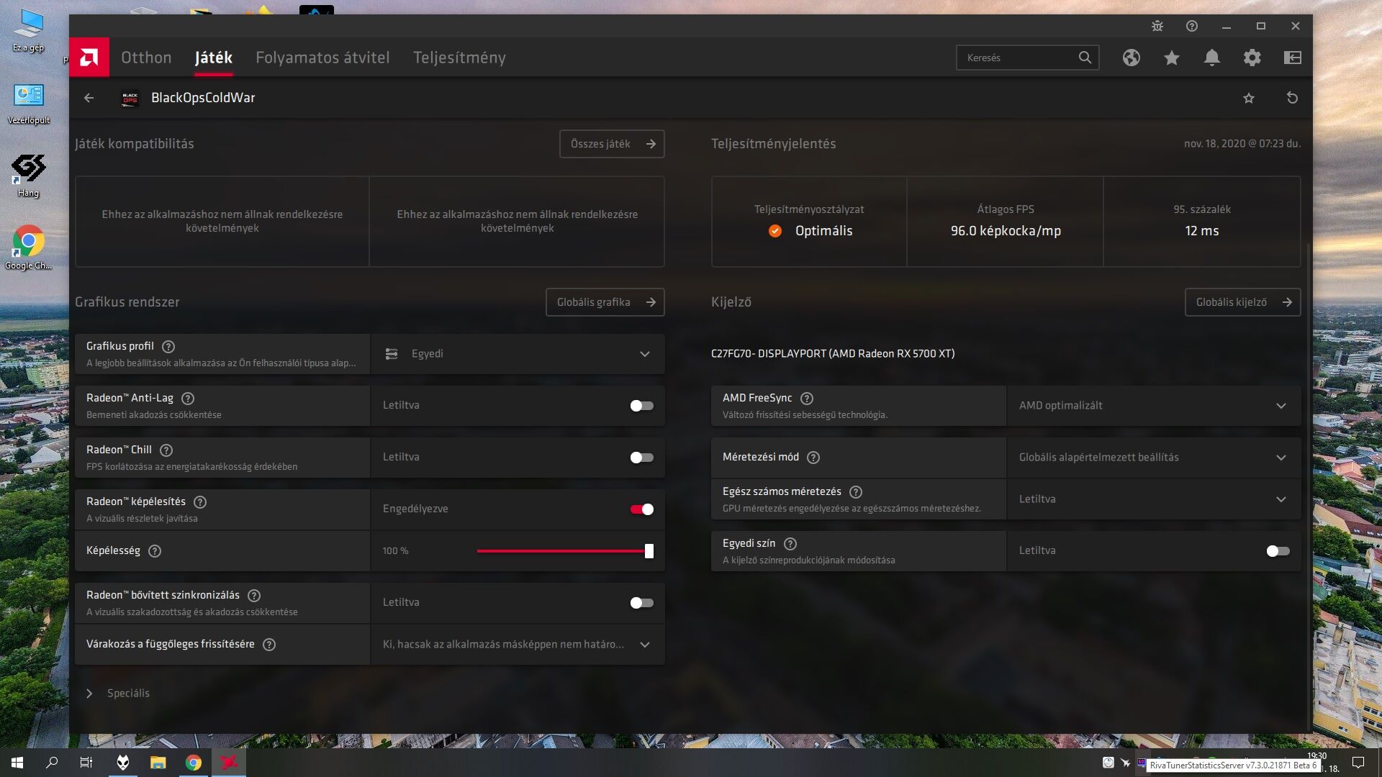This screenshot has height=777, width=1382.
Task: Disable Radeon képélesítés toggle
Action: click(x=641, y=509)
